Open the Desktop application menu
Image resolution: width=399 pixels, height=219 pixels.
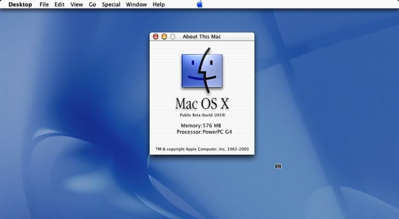coord(20,4)
